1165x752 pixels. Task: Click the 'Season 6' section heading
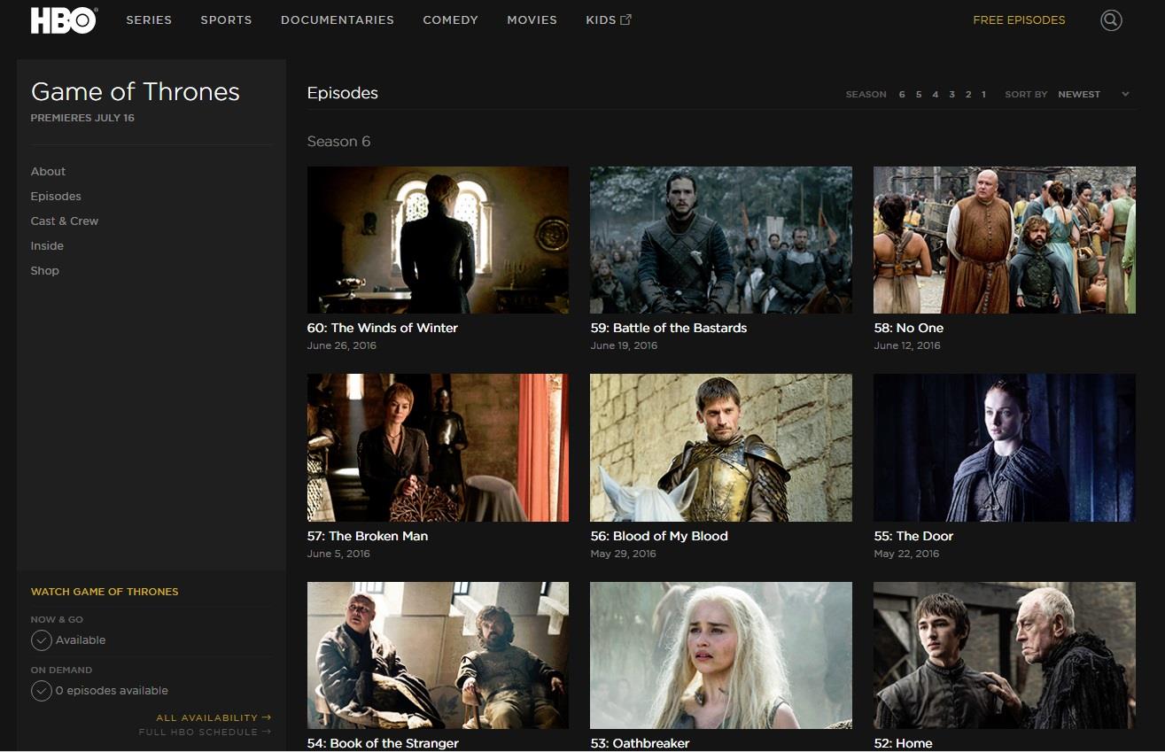point(338,142)
